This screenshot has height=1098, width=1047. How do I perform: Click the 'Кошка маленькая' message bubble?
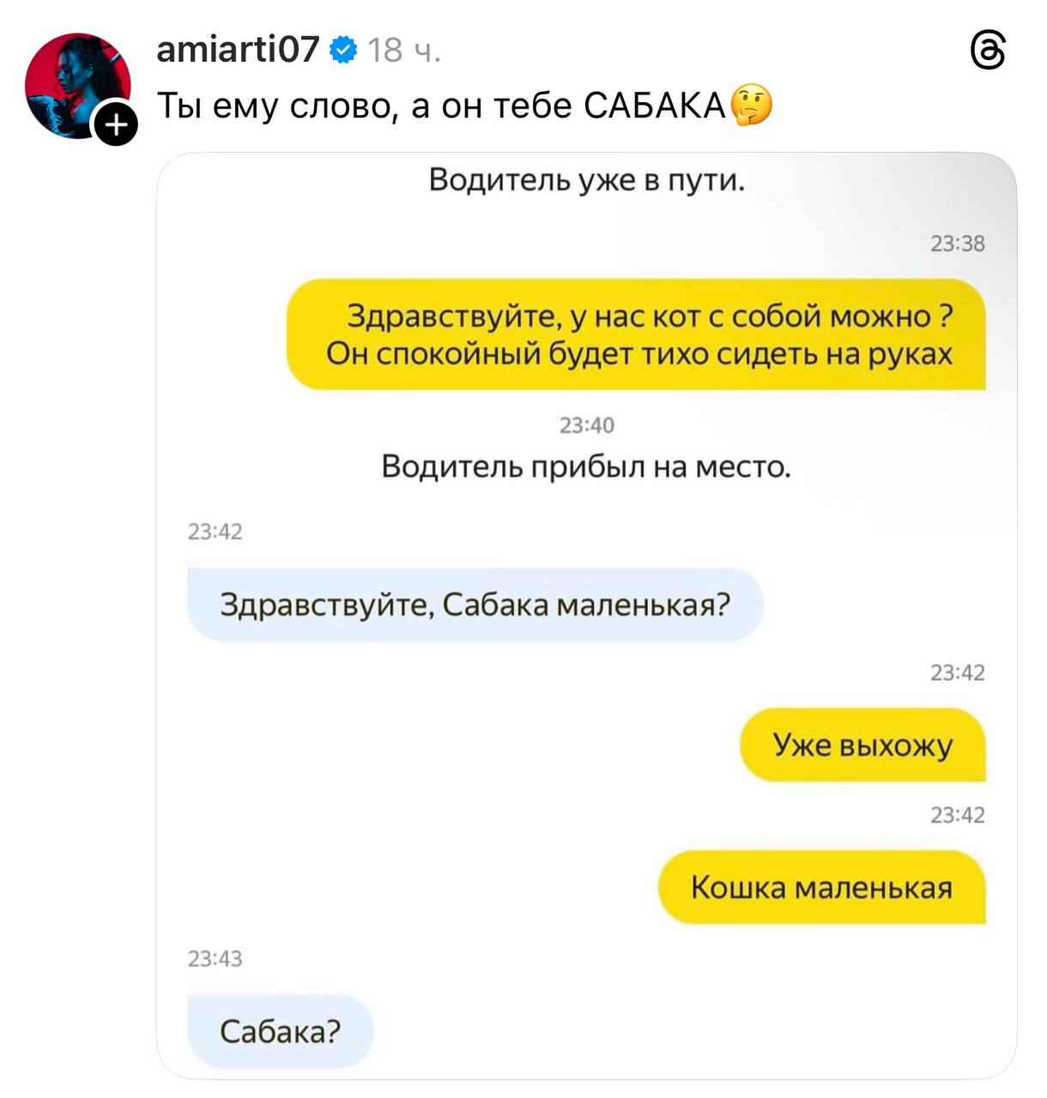tap(821, 887)
